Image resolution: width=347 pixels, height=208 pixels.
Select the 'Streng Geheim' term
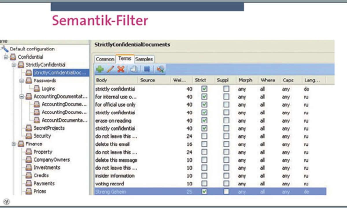click(x=110, y=191)
